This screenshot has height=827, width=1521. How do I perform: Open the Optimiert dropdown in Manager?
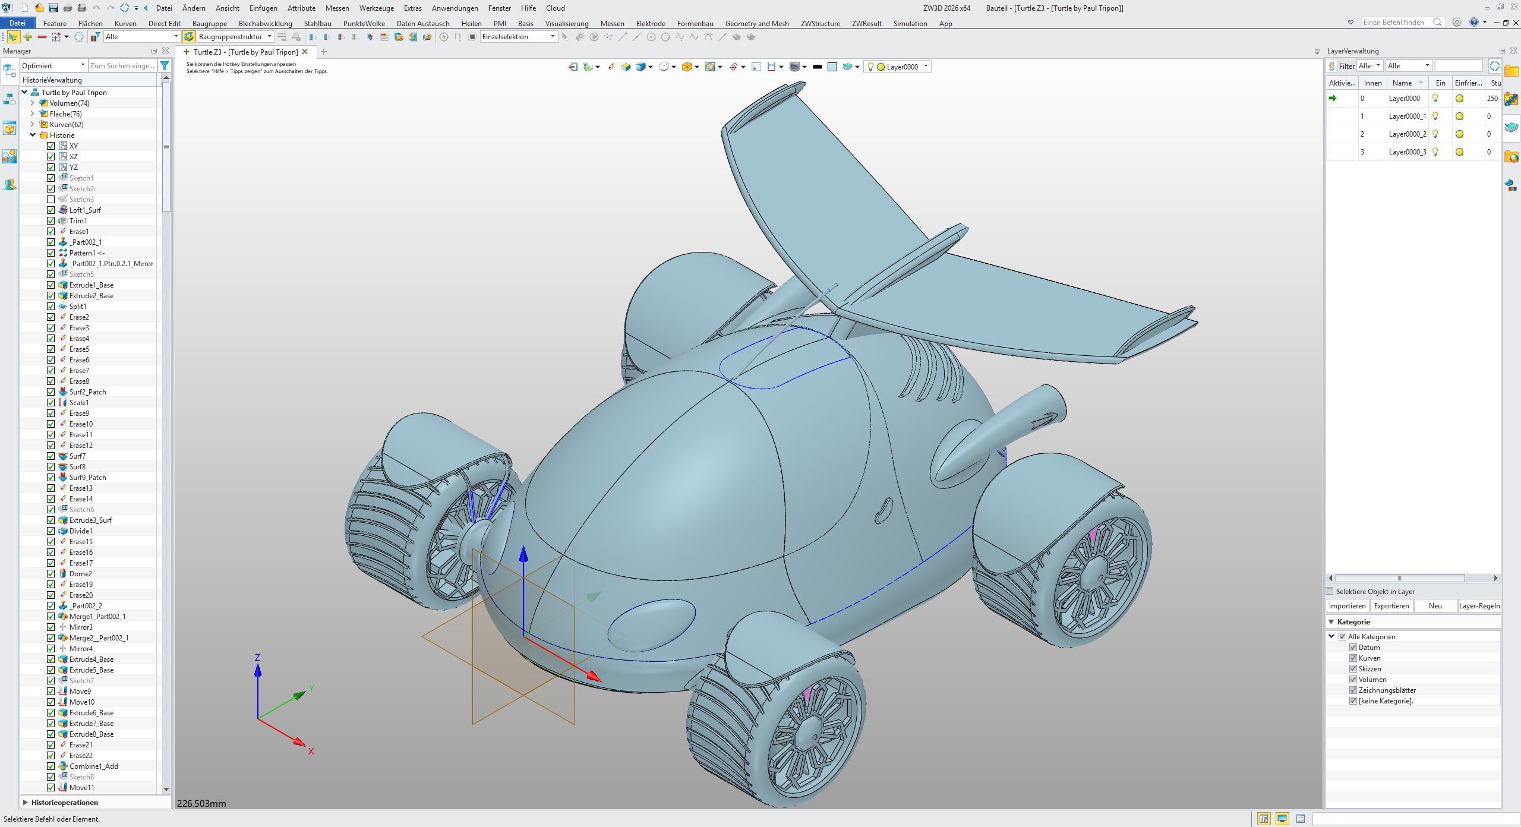(x=54, y=65)
